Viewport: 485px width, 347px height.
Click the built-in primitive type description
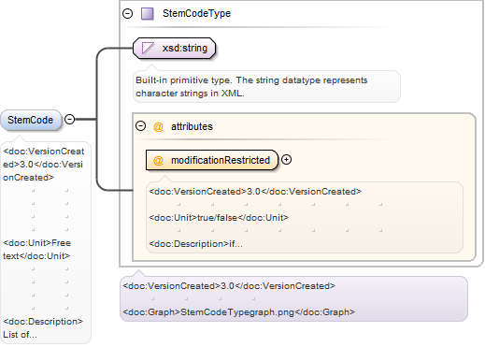pos(251,87)
